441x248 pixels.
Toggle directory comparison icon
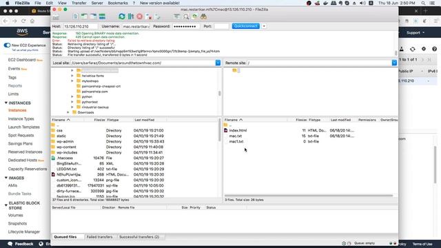click(x=185, y=17)
